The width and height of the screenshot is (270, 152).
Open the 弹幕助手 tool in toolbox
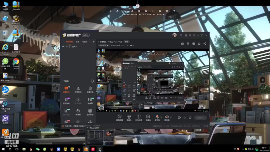tap(66, 90)
